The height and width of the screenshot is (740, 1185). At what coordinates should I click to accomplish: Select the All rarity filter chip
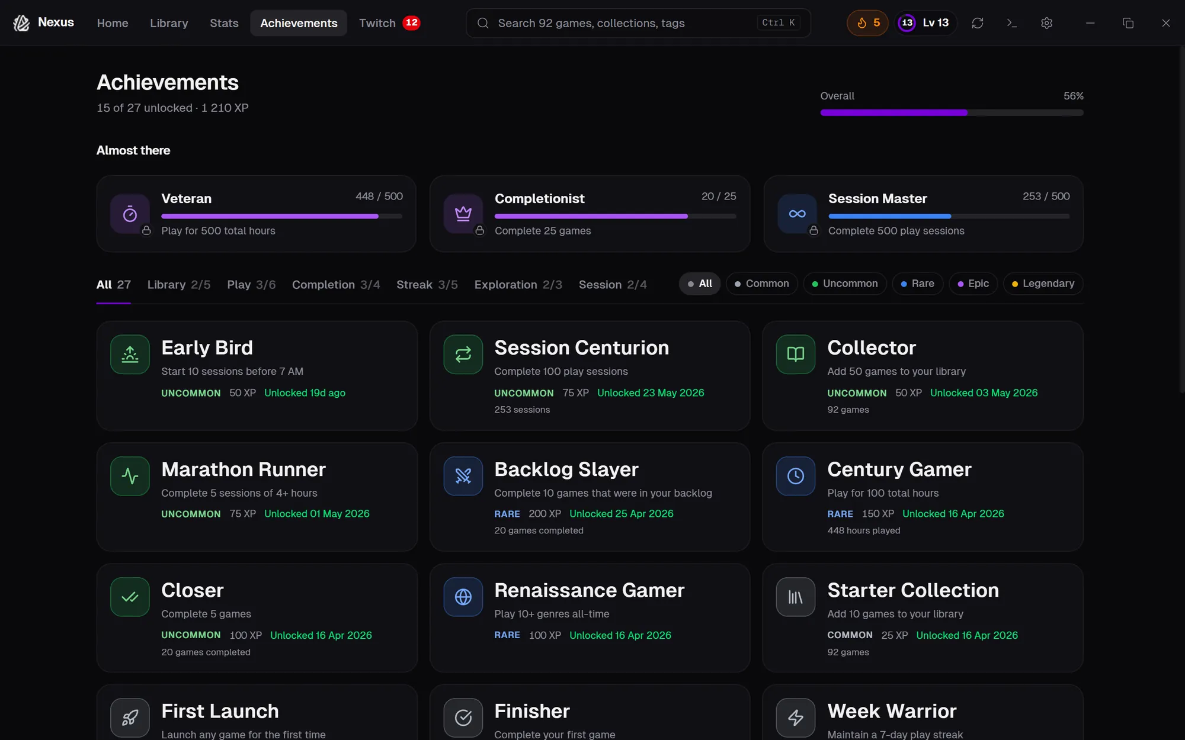(x=700, y=284)
